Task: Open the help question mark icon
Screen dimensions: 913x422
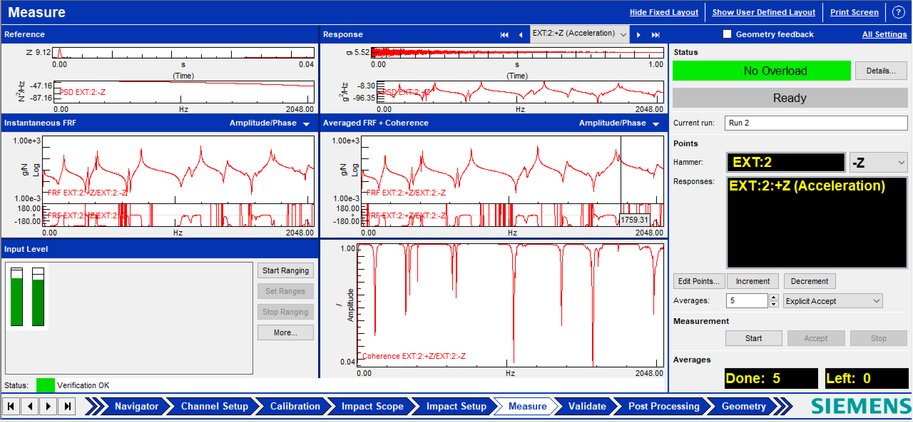Action: point(898,12)
